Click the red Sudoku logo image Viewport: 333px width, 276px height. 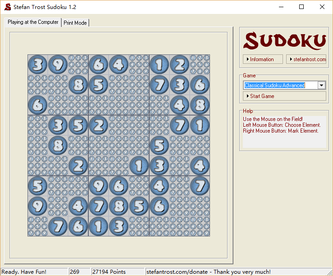point(284,40)
